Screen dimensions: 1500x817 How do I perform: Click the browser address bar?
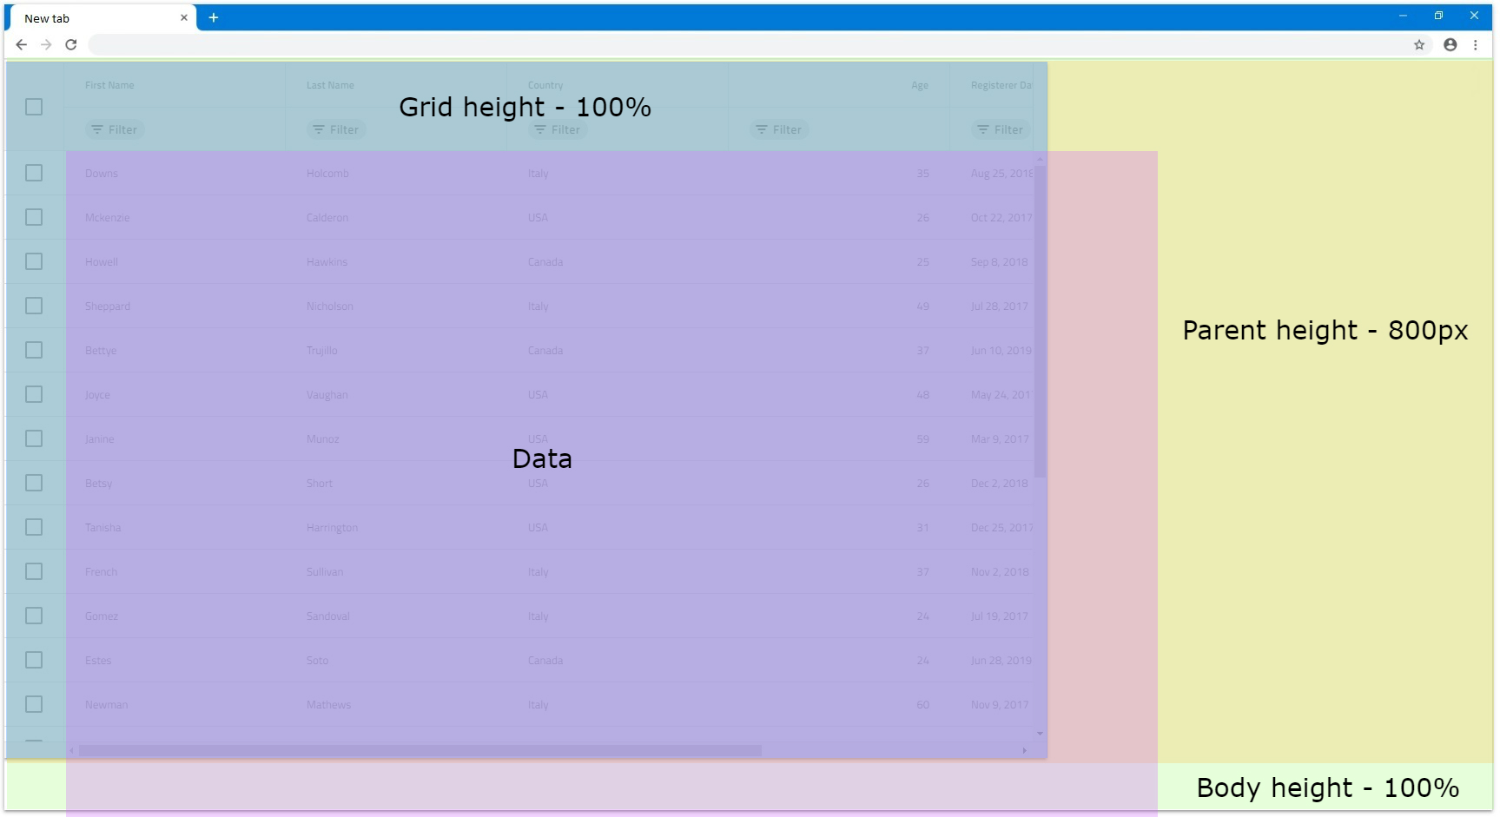tap(747, 45)
